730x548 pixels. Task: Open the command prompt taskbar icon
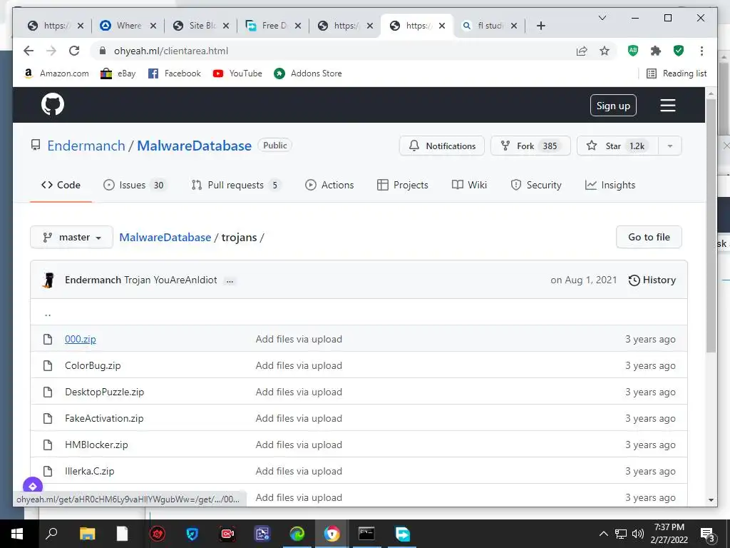click(366, 534)
